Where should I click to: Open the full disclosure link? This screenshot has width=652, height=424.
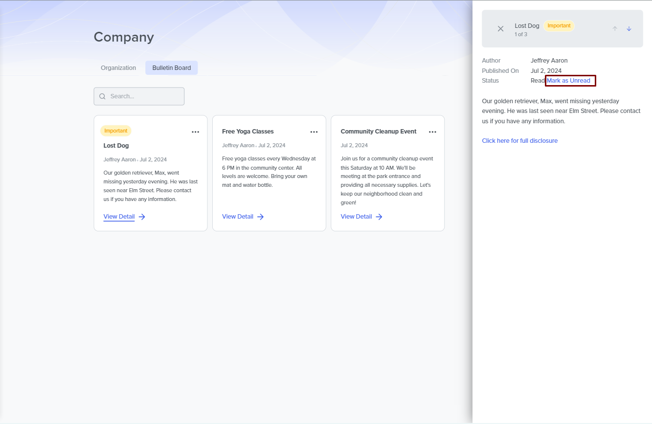pyautogui.click(x=519, y=141)
